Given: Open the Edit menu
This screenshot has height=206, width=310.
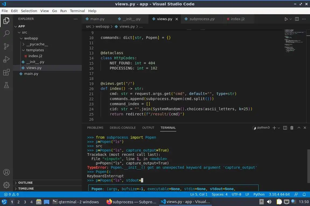Looking at the screenshot, I should point(14,11).
